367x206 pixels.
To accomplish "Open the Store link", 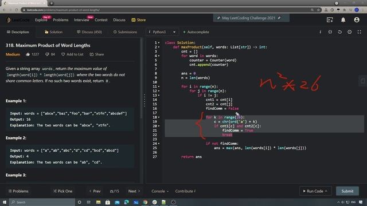I will [x=139, y=20].
